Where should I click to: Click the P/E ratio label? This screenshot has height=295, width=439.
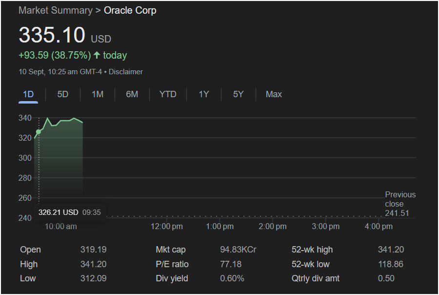[172, 264]
